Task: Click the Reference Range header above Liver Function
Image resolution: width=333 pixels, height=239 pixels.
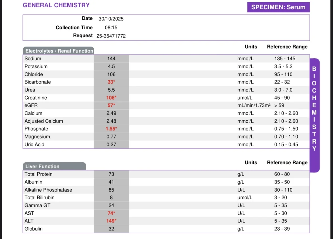Action: [287, 163]
